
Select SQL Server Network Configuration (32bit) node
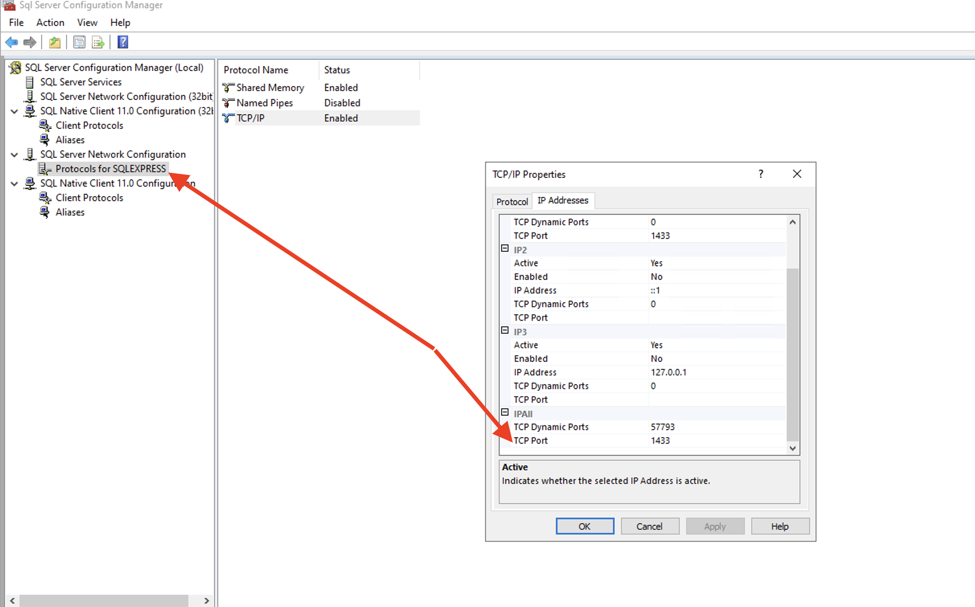click(x=126, y=96)
